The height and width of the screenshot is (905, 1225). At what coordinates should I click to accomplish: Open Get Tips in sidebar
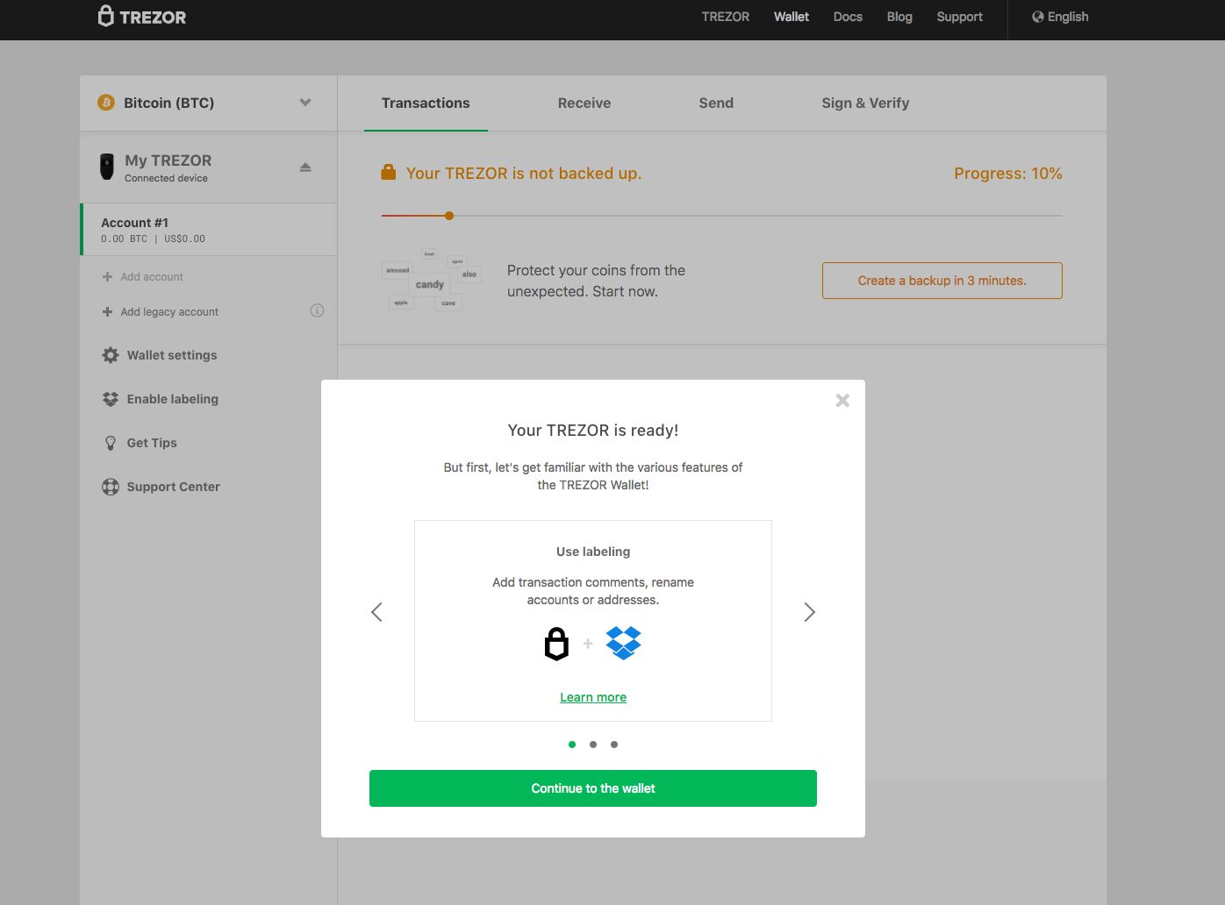(x=152, y=443)
